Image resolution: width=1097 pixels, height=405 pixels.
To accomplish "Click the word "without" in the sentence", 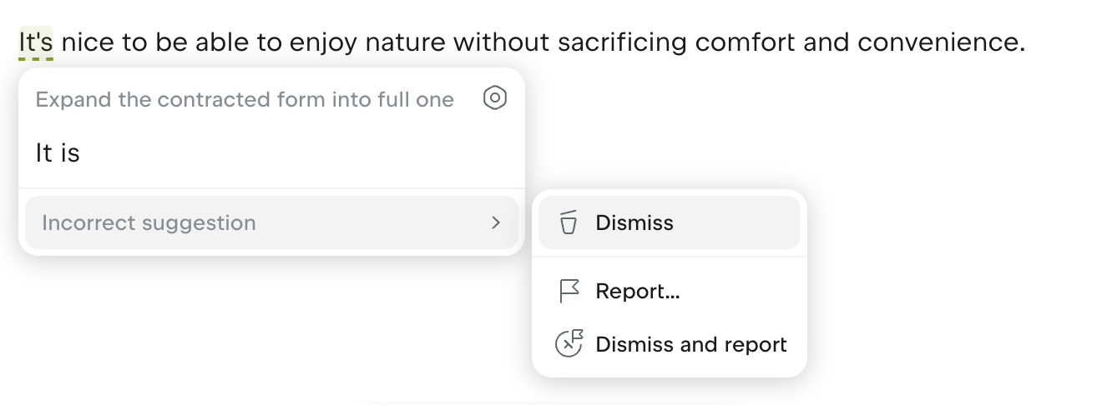I will [x=500, y=42].
